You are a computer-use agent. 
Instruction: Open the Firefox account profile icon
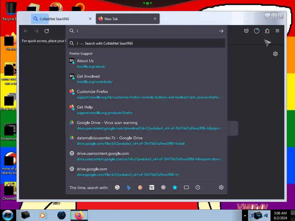point(257,31)
